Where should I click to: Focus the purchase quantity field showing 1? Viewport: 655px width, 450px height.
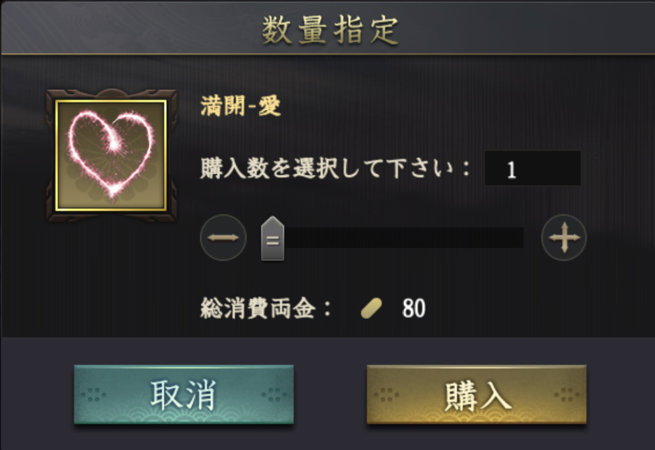(532, 168)
